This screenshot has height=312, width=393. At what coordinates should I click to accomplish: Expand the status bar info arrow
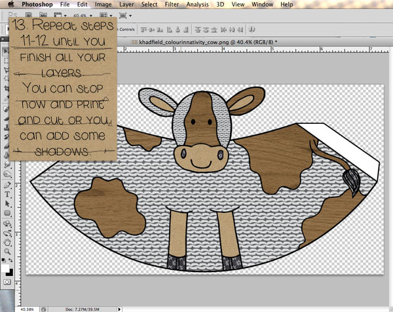click(x=119, y=309)
